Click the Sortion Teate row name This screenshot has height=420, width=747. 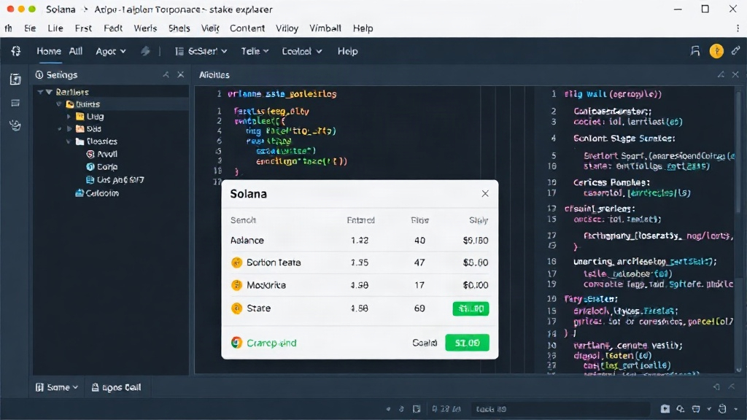(274, 262)
